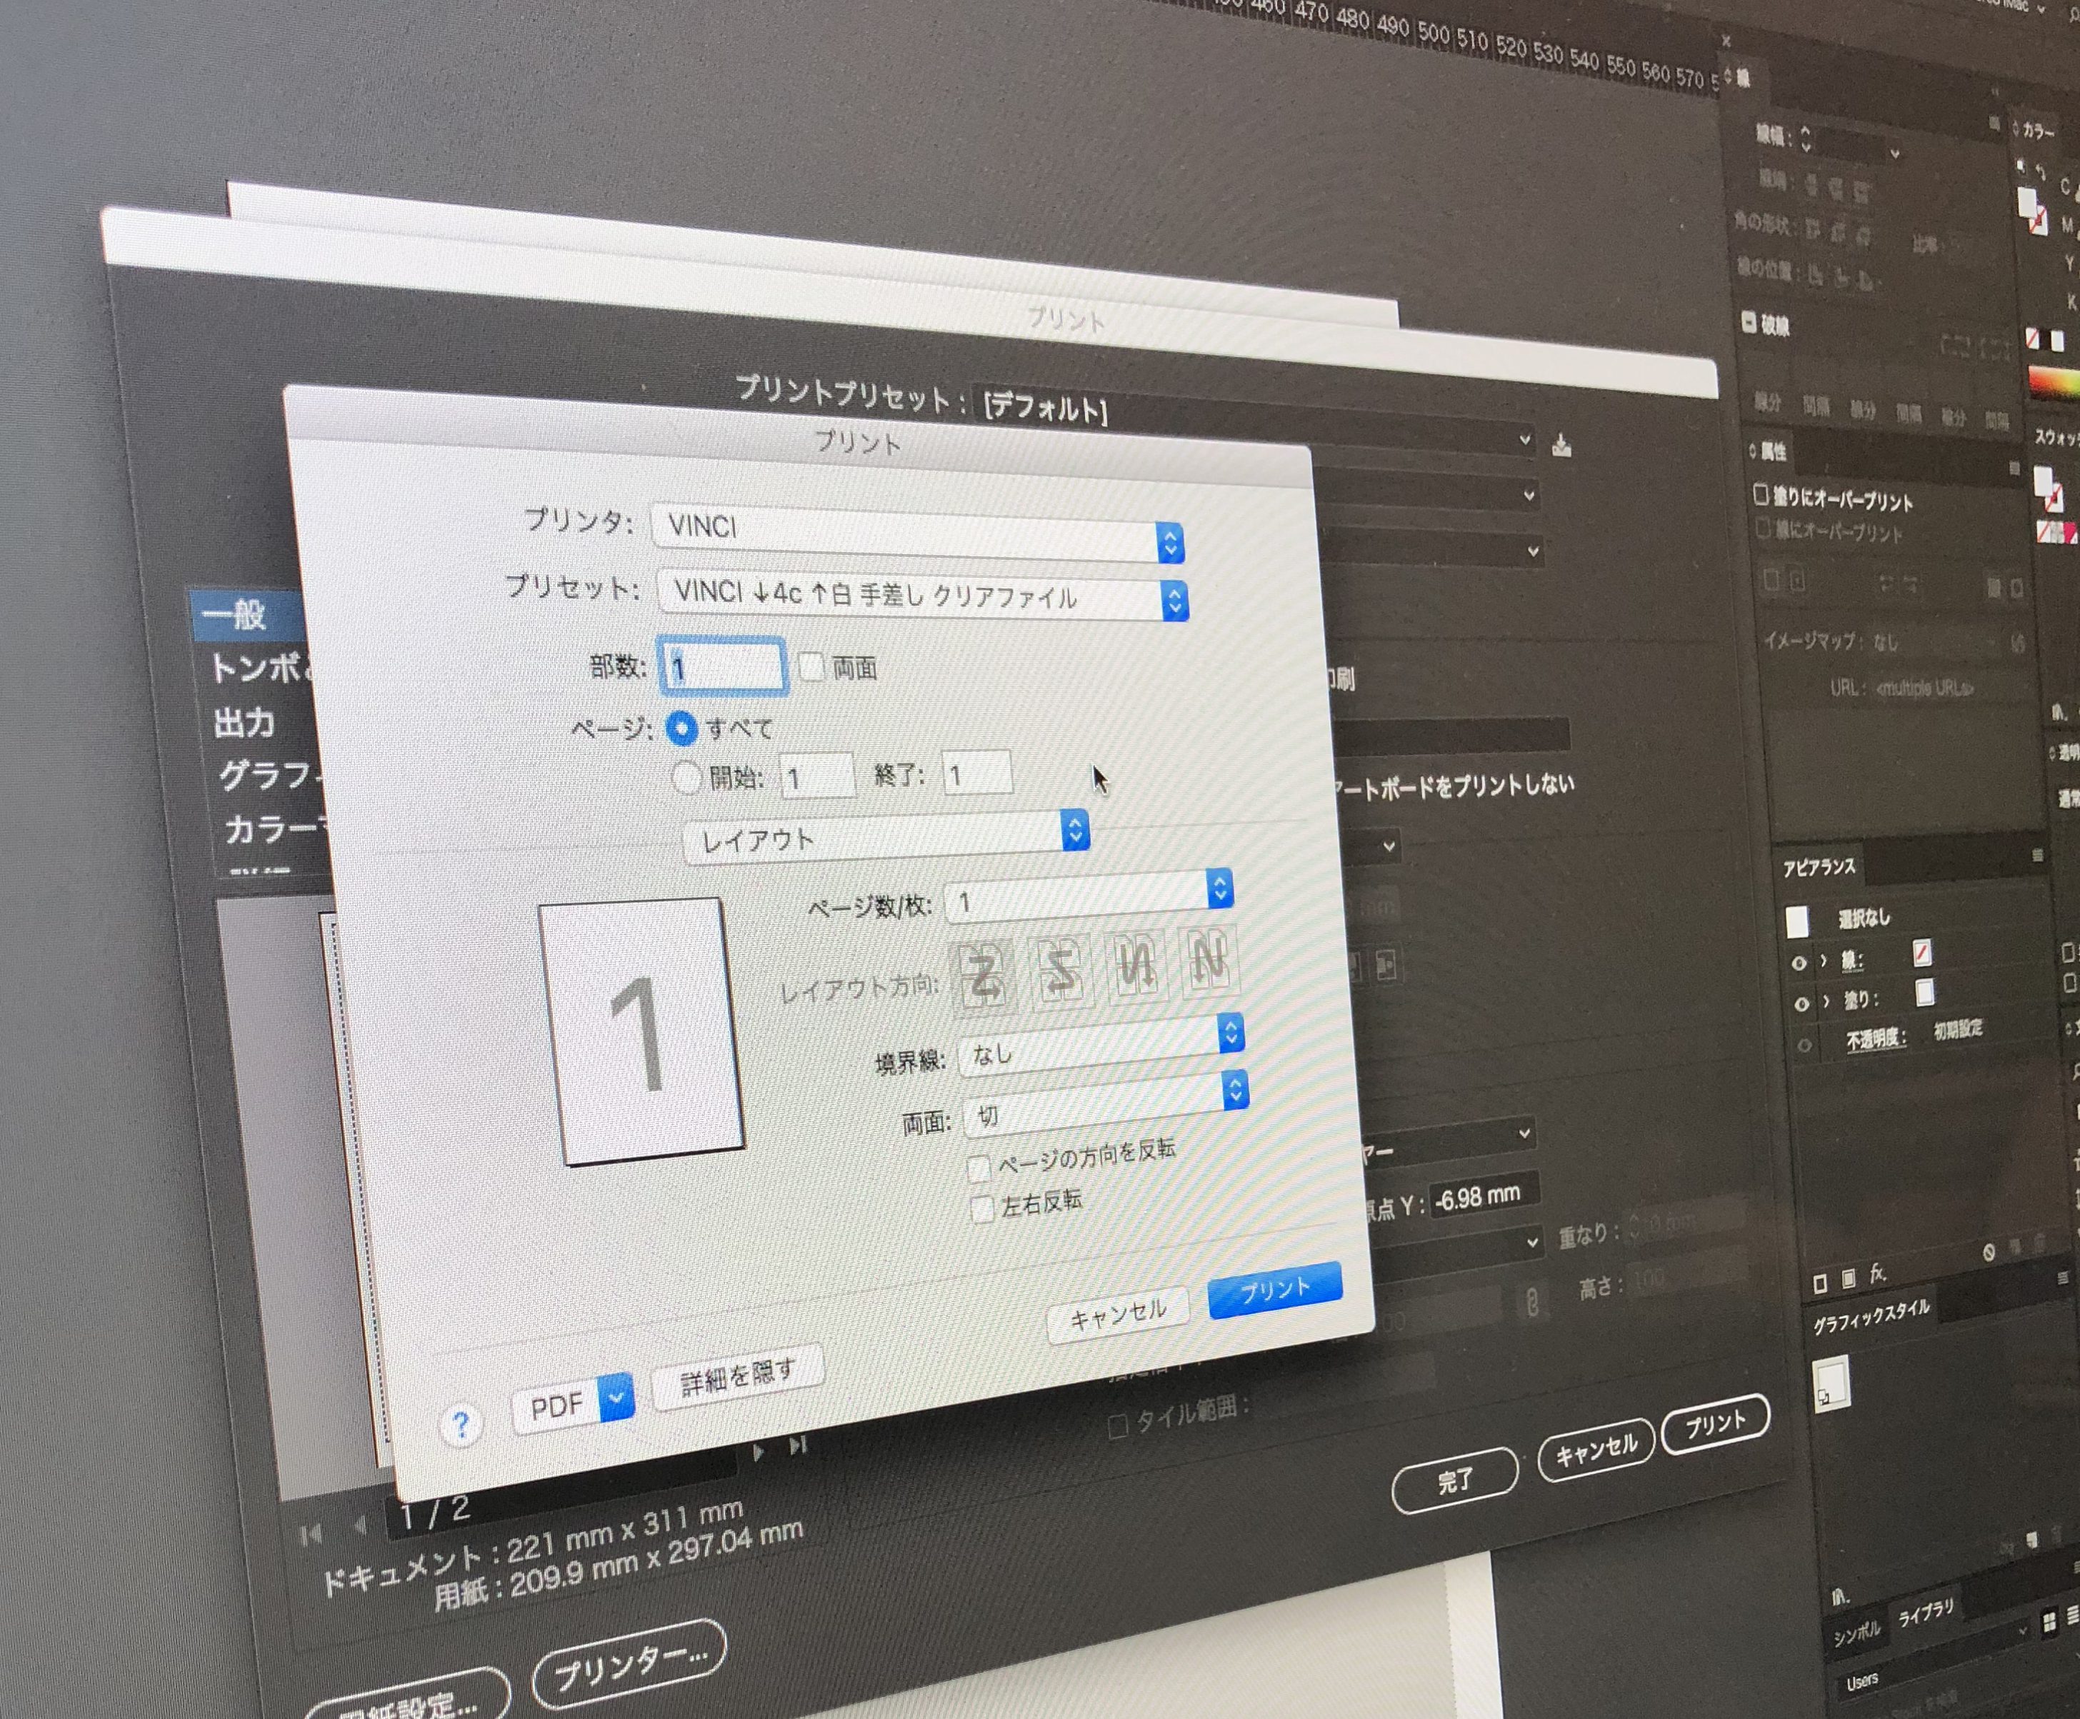Click キャンセル in the macOS print dialog

[x=1119, y=1314]
